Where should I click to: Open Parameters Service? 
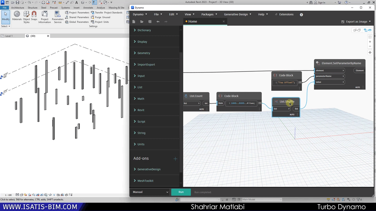(x=57, y=17)
